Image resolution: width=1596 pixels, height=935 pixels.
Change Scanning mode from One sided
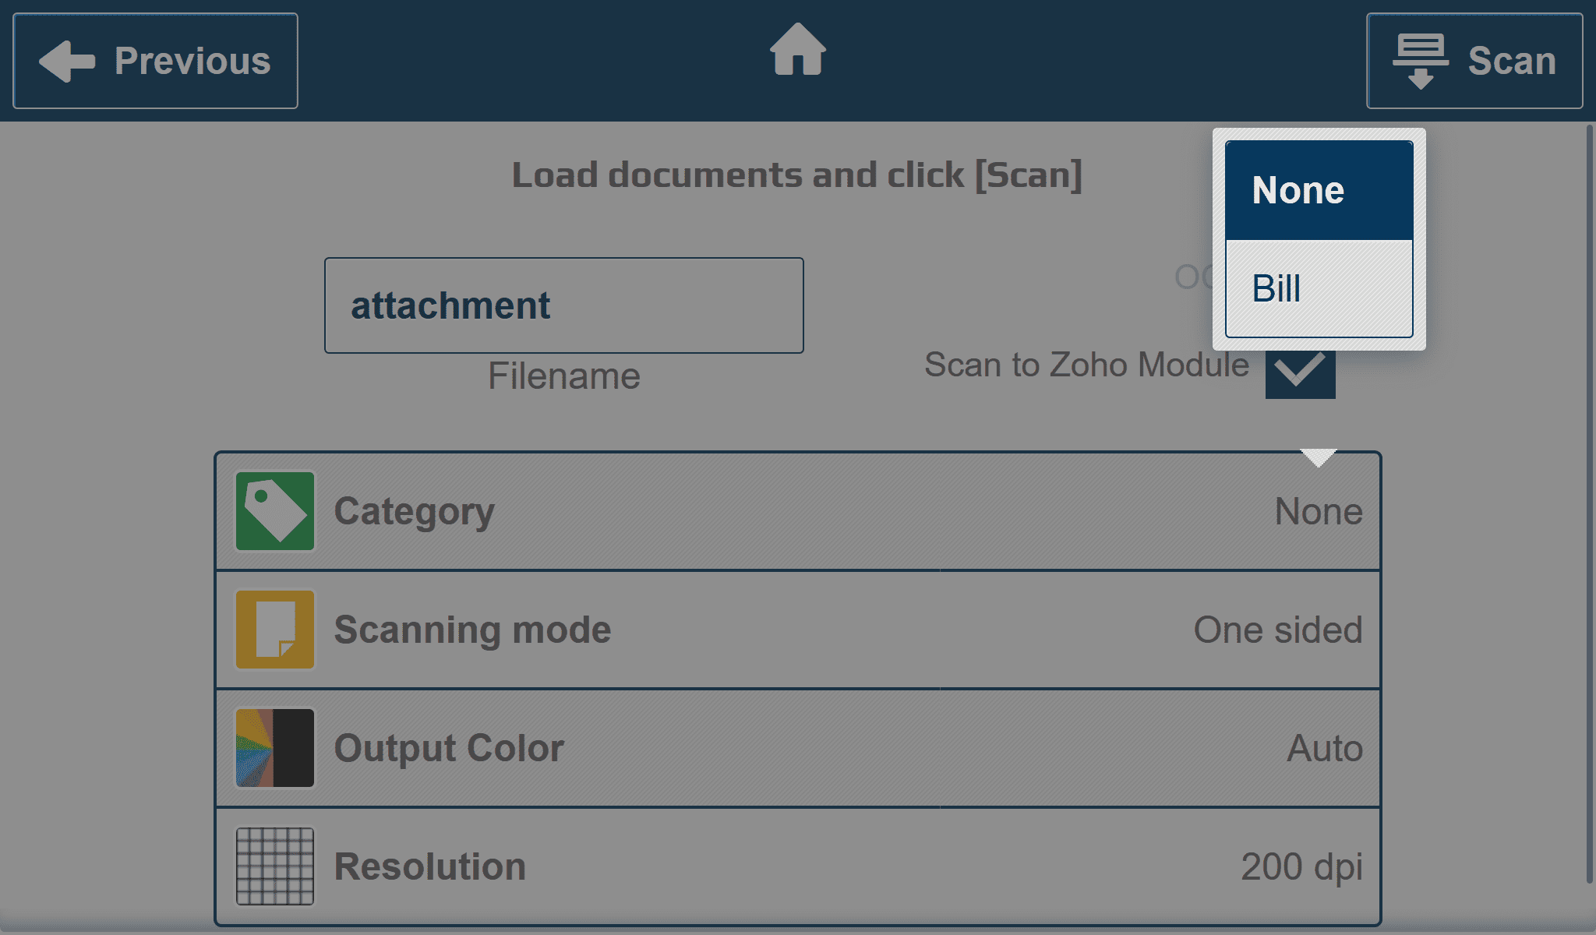point(1278,630)
